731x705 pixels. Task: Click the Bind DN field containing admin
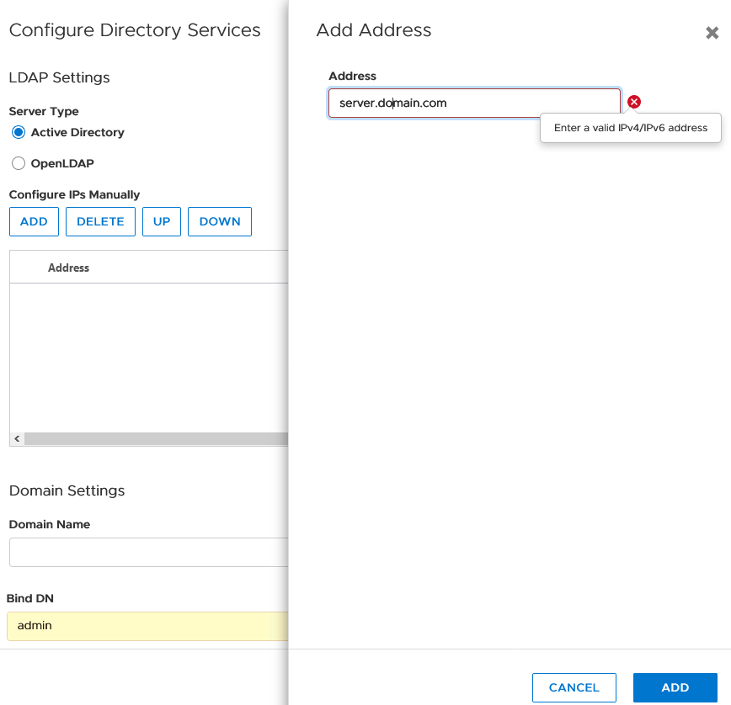click(148, 626)
